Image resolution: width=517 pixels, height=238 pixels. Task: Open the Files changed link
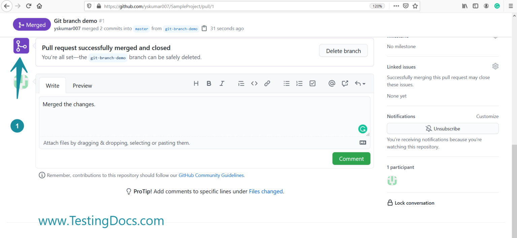coord(266,191)
